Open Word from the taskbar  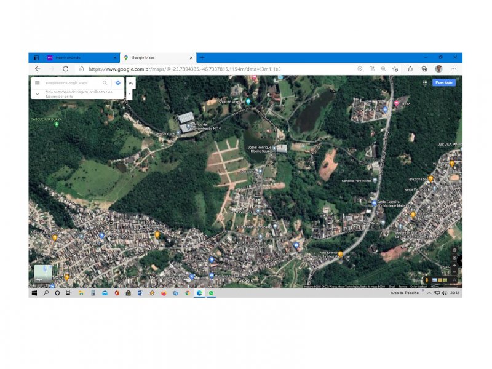(140, 293)
